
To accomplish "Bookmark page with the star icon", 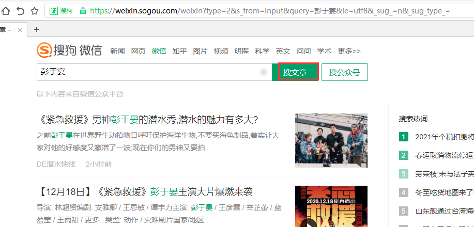I will point(35,11).
